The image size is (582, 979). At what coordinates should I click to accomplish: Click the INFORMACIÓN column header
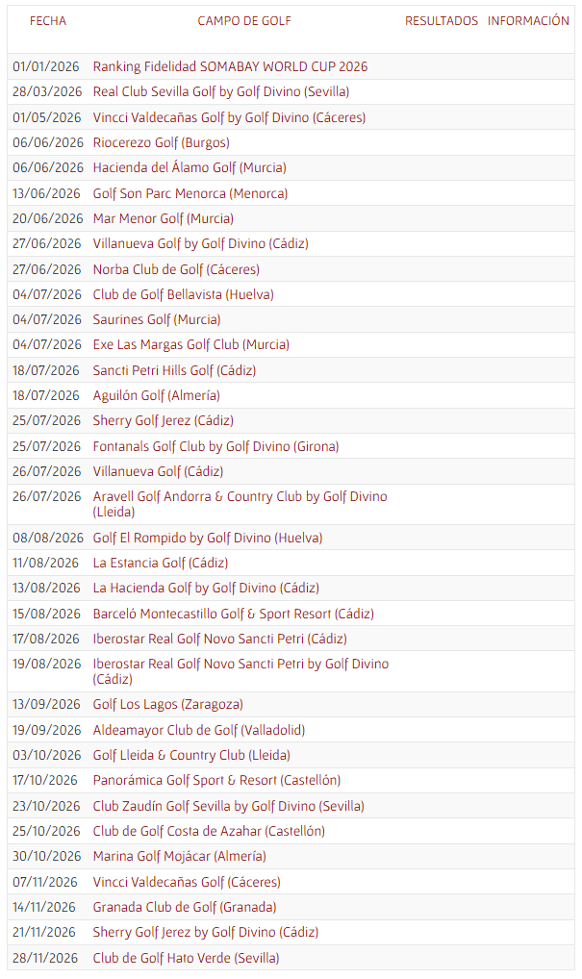pos(528,20)
